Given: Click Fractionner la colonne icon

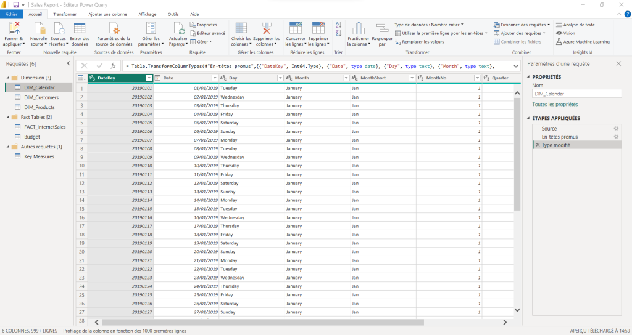Looking at the screenshot, I should click(359, 28).
